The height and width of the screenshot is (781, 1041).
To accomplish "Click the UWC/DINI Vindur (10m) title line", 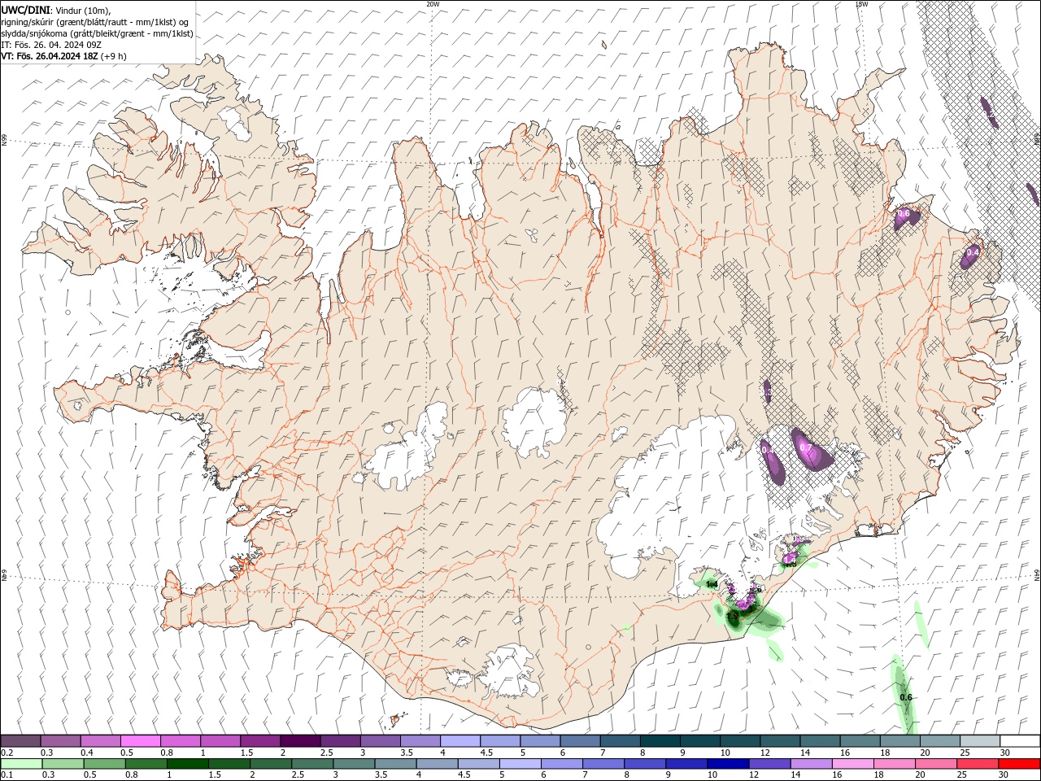I will [x=55, y=10].
